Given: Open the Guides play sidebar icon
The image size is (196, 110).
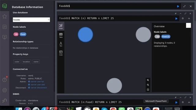Looking at the screenshot, I should tap(5, 37).
